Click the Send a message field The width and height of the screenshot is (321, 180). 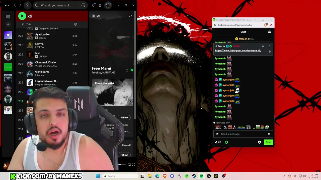(243, 134)
